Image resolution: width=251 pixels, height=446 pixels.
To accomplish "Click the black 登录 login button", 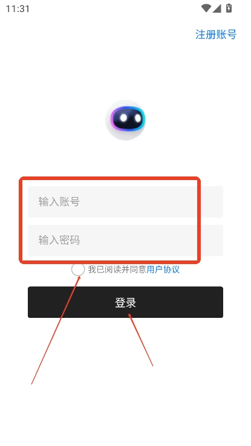I will pos(125,302).
